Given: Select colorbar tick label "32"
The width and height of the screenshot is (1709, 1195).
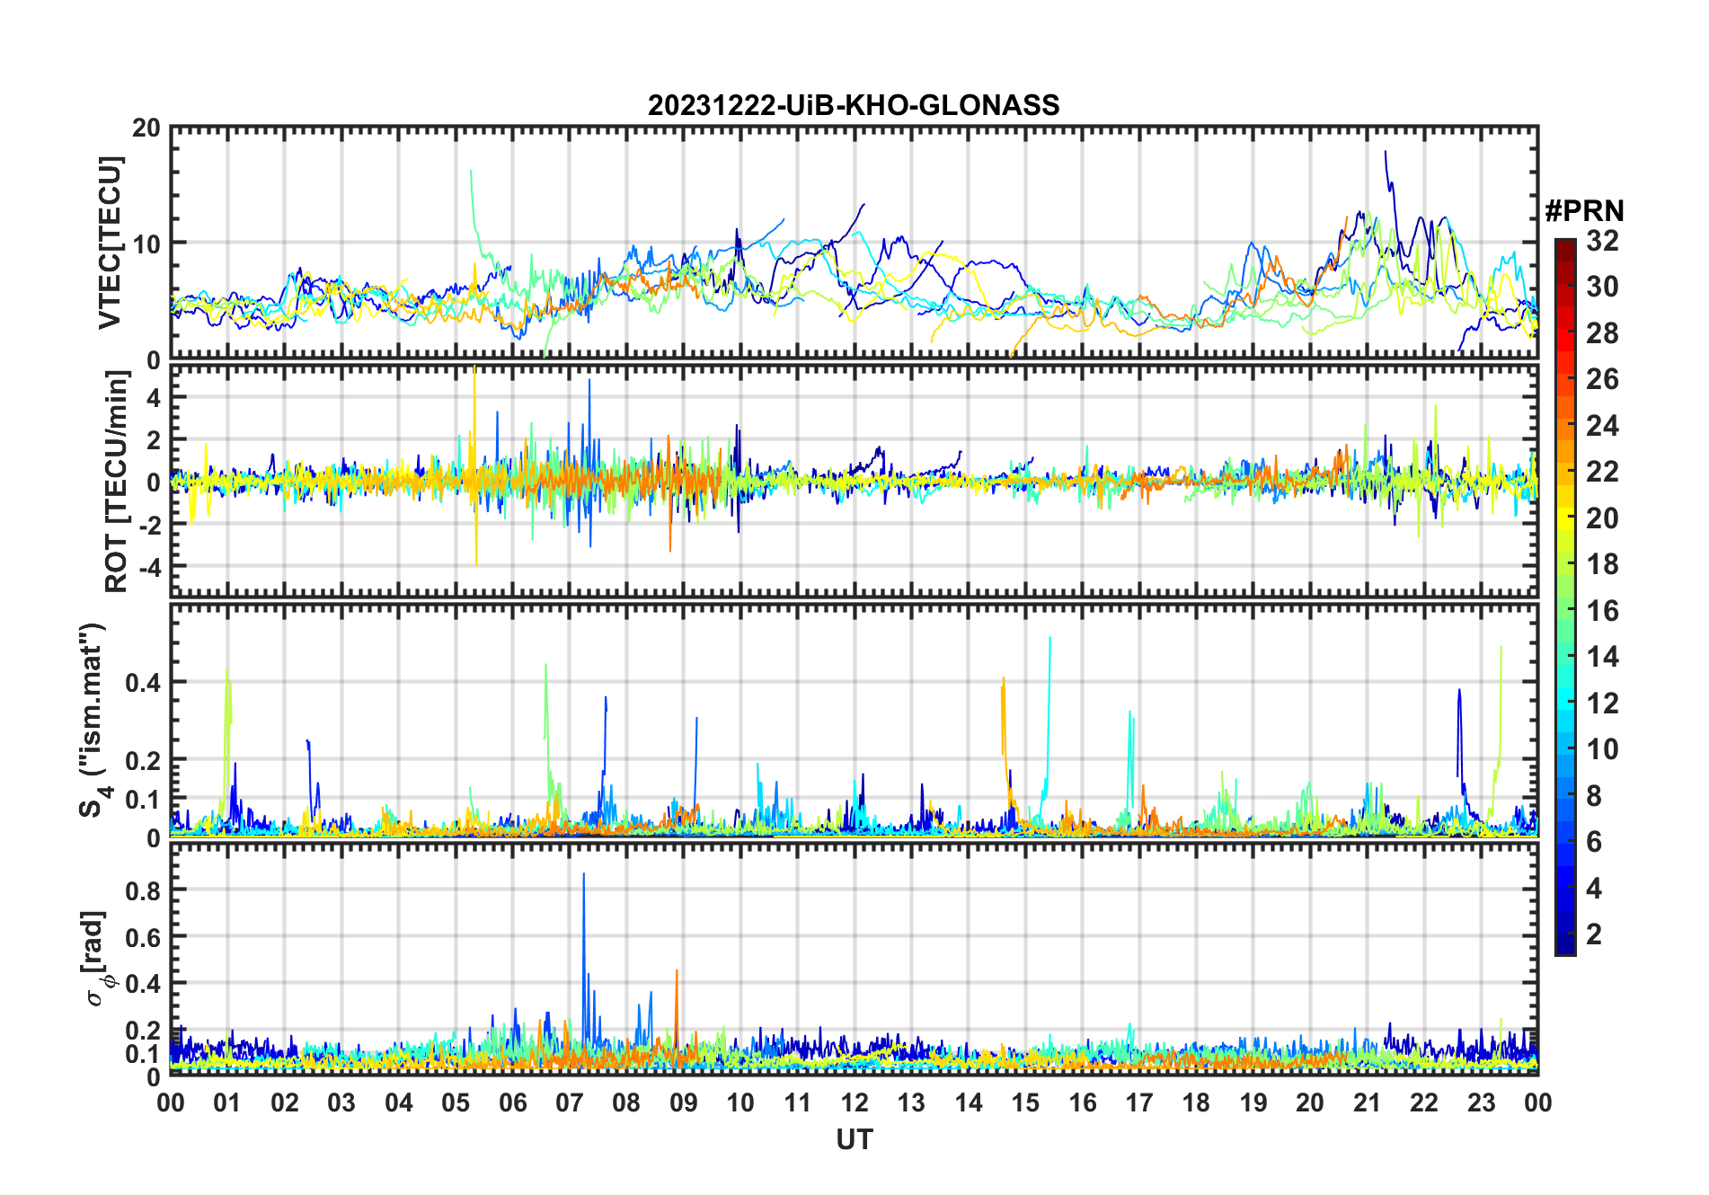Looking at the screenshot, I should [1602, 241].
